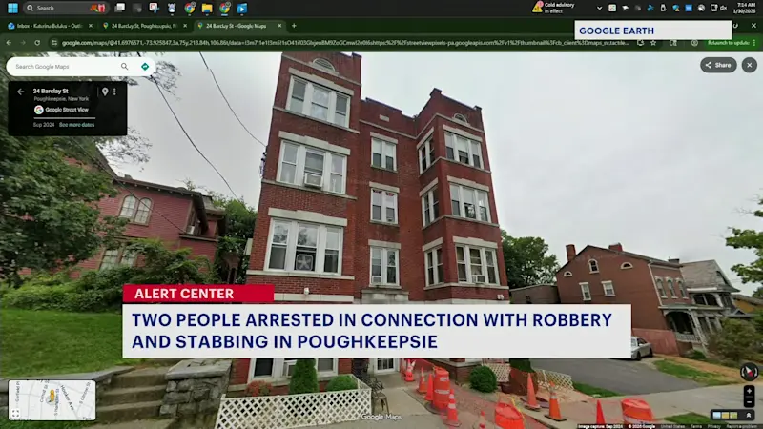This screenshot has height=429, width=763.
Task: Toggle the muted speaker icon in the tray
Action: click(724, 9)
